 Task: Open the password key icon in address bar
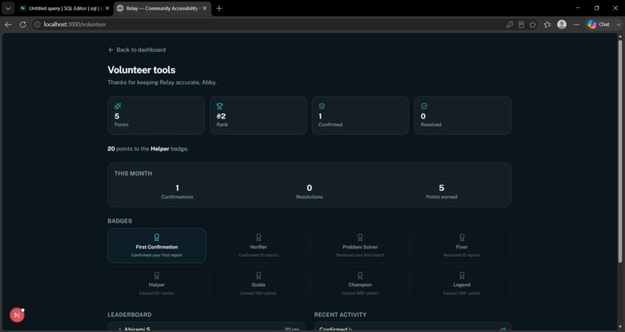click(x=509, y=24)
